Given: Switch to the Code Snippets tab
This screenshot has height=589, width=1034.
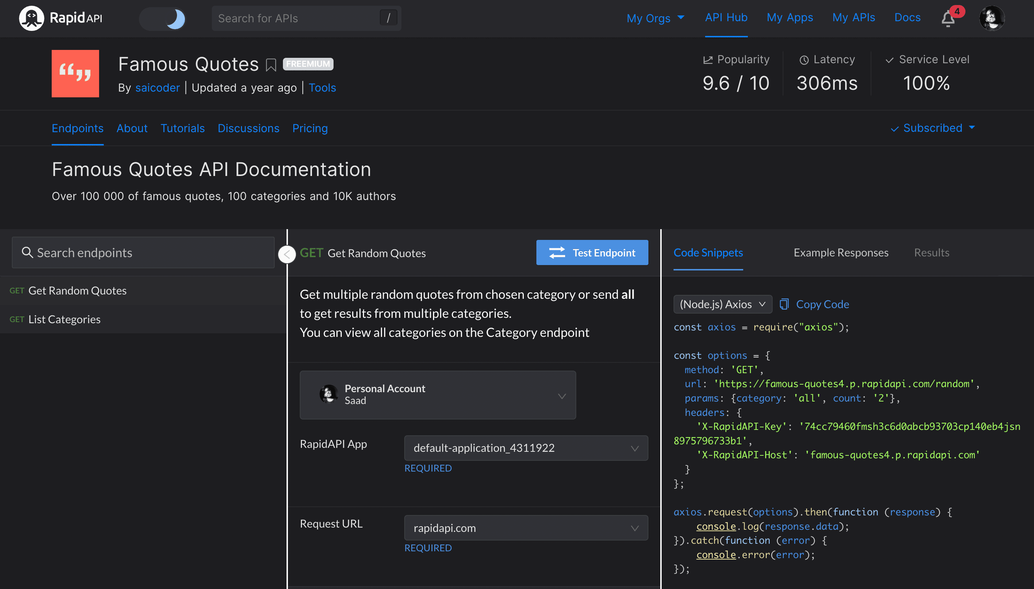Looking at the screenshot, I should pos(708,252).
